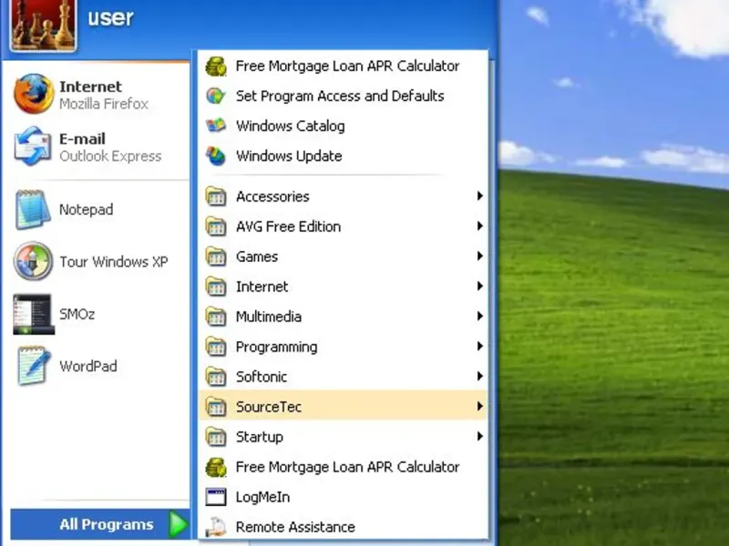The image size is (729, 546).
Task: Open Set Program Access and Defaults
Action: (x=344, y=96)
